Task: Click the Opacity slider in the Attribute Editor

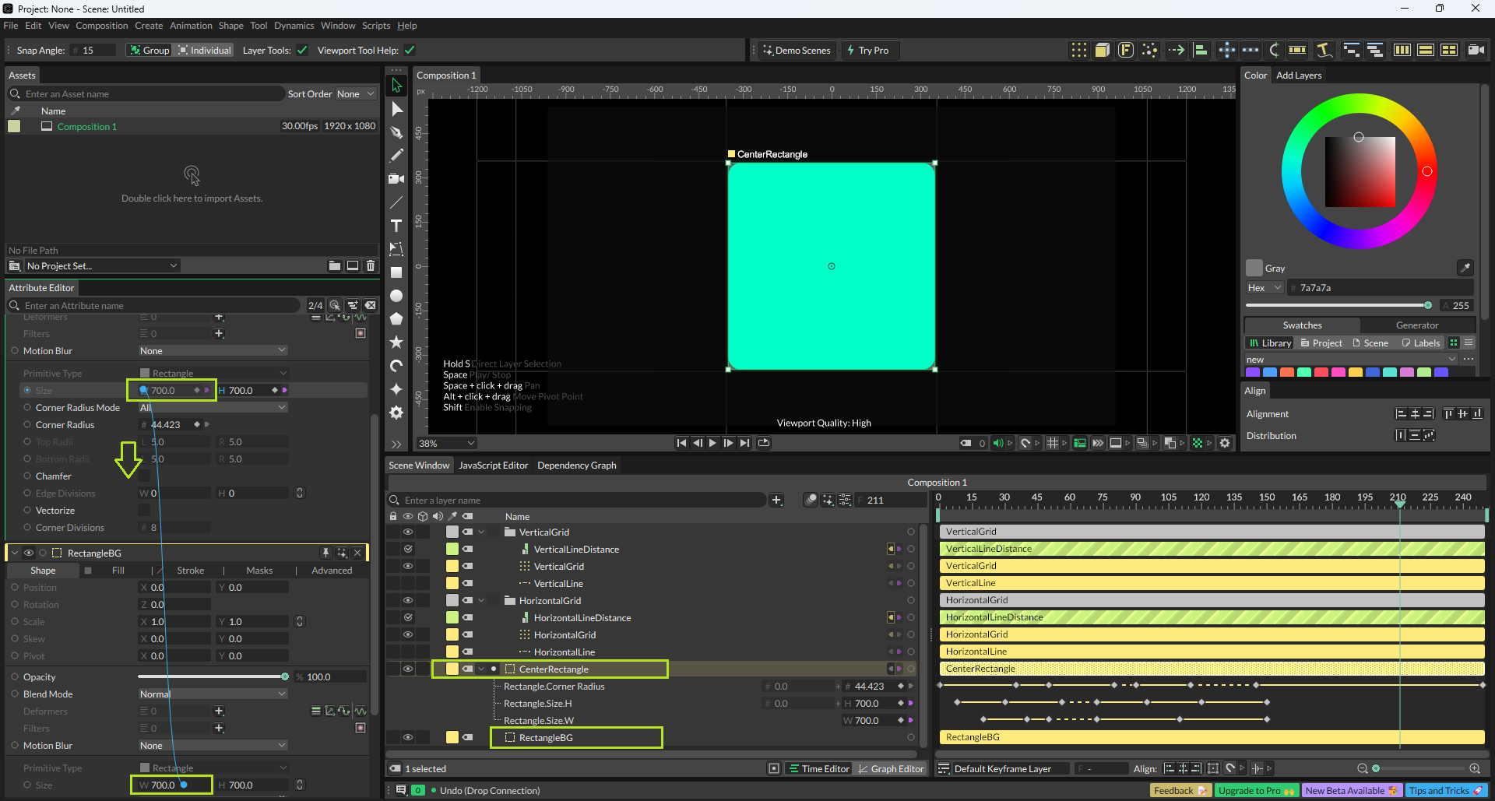Action: pos(212,677)
